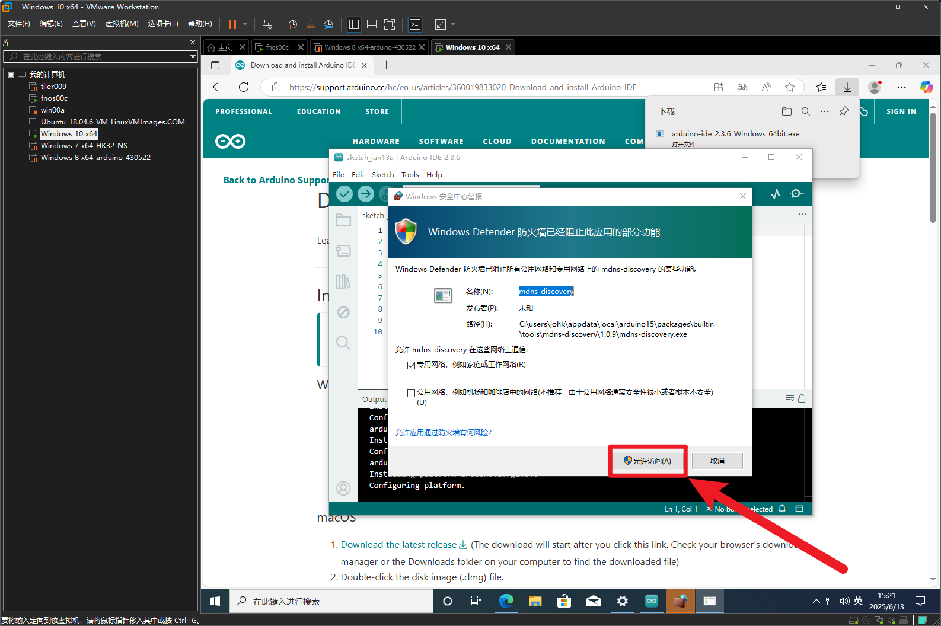Click the Edge refresh button
Viewport: 941px width, 626px height.
tap(244, 87)
